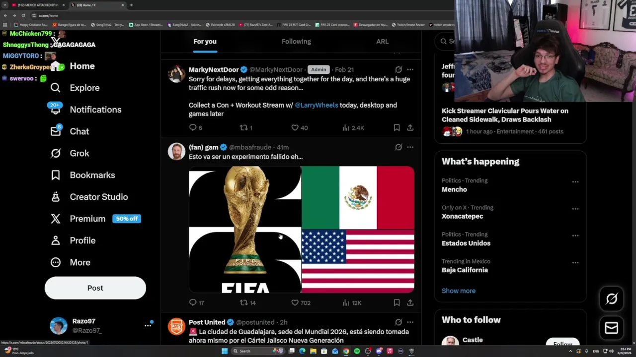Open Chat messages in sidebar
The width and height of the screenshot is (636, 357).
click(70, 131)
